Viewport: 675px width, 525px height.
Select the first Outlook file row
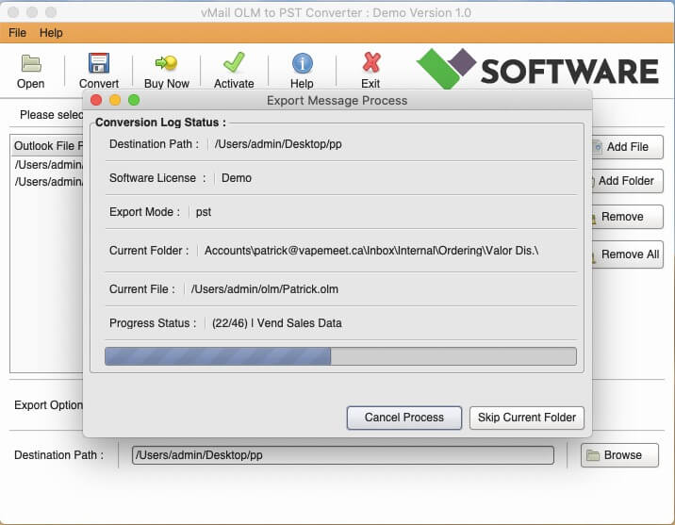[49, 165]
